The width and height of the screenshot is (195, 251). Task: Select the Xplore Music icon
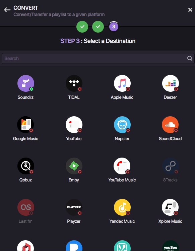[x=170, y=207]
